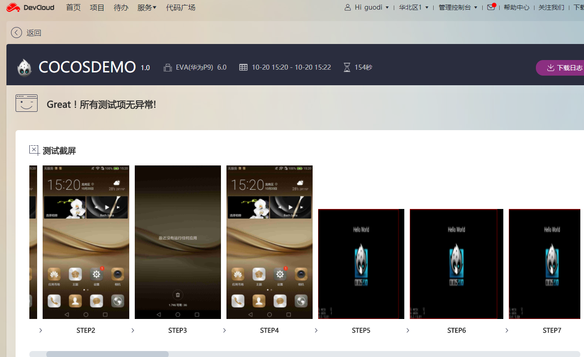Click the smiley result status icon
Screen dimensions: 584x357
pos(27,103)
